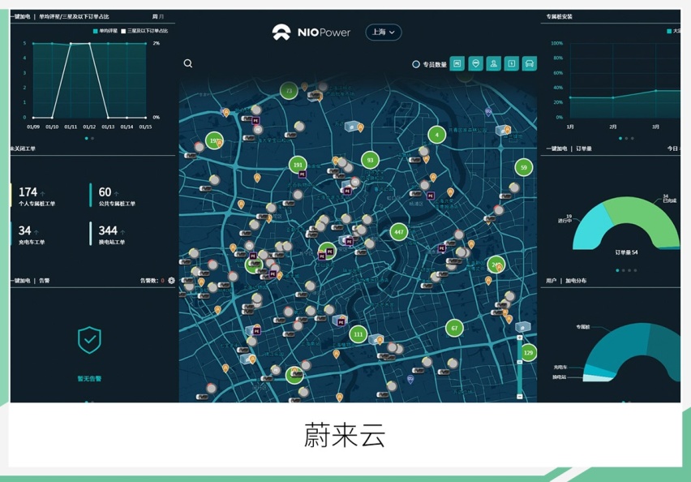Viewport: 691px width, 482px height.
Task: Click the 专属桩安装 panel heading
Action: point(560,17)
